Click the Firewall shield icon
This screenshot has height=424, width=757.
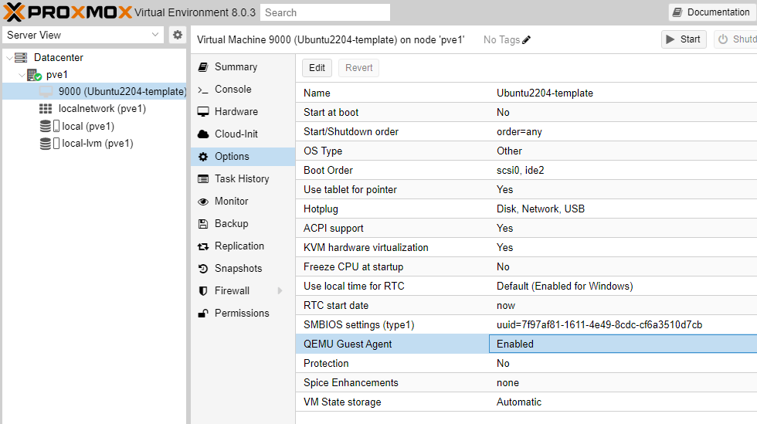(x=203, y=290)
